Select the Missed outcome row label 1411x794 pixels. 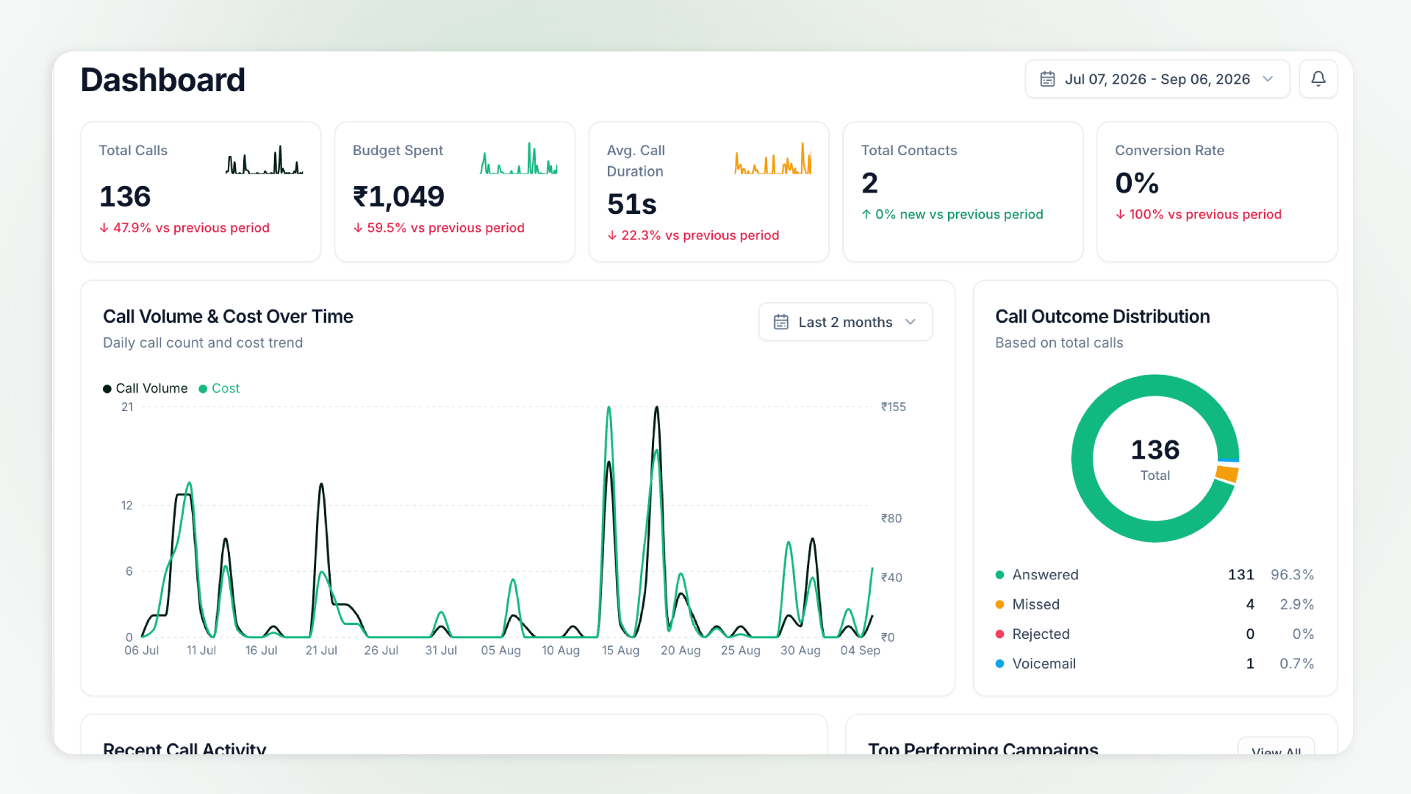click(1035, 604)
